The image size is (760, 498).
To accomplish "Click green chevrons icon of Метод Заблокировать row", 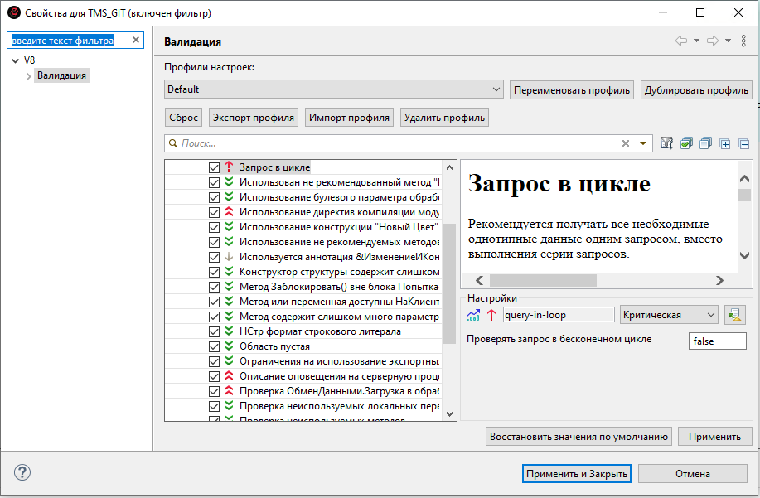I will [x=229, y=287].
